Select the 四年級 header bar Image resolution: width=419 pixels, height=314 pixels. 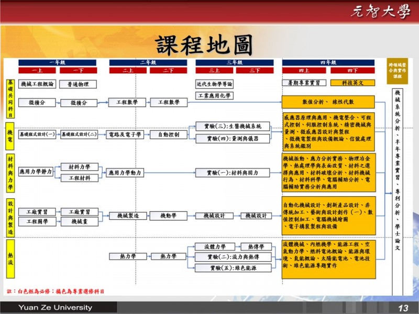click(328, 62)
